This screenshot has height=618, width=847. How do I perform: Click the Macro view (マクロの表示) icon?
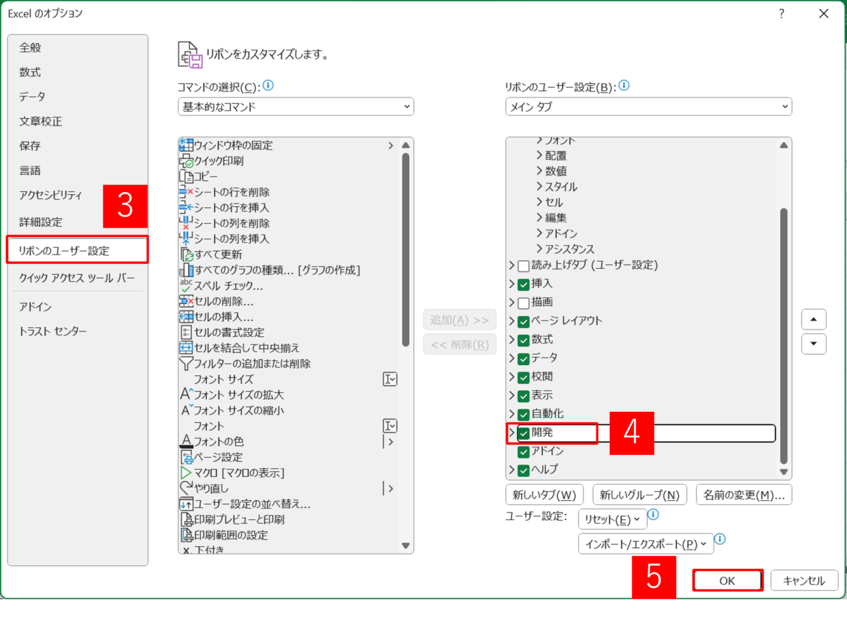[x=186, y=473]
